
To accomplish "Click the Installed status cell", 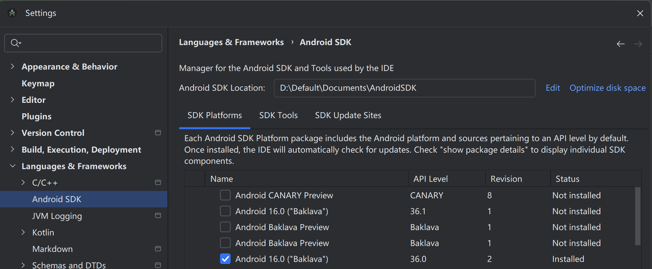I will coord(568,259).
